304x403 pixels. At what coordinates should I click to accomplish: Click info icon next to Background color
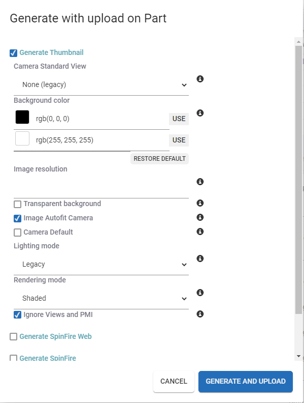tap(200, 113)
